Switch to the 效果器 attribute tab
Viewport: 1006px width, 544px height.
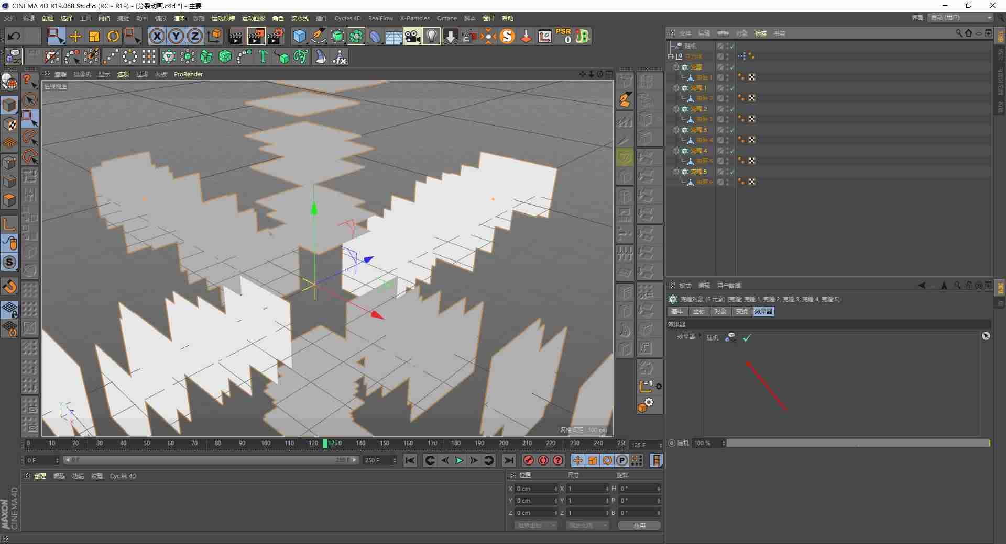pos(763,311)
